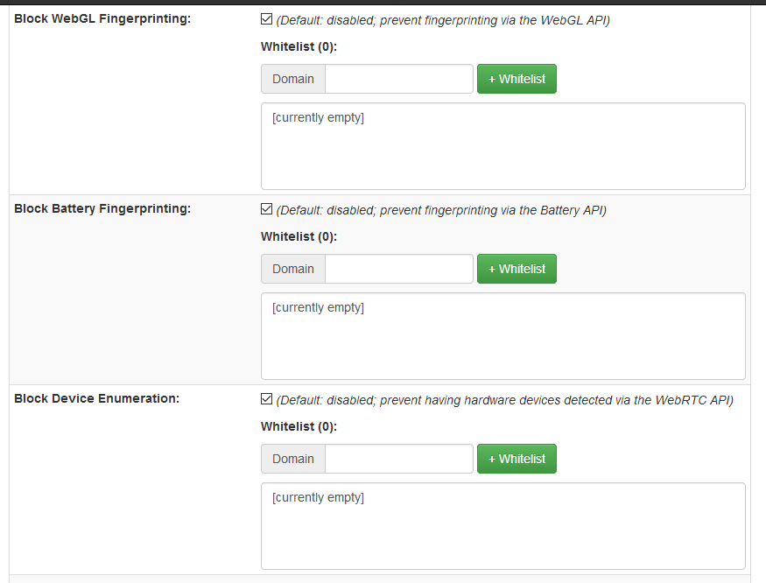Click + Whitelist button under Battery Fingerprinting
Viewport: 766px width, 583px height.
(517, 269)
